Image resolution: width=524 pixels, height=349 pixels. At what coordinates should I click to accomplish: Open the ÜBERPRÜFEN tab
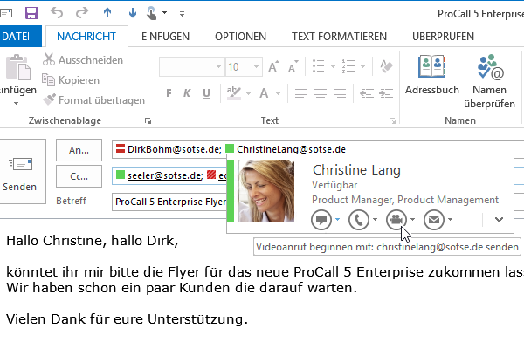click(x=443, y=36)
